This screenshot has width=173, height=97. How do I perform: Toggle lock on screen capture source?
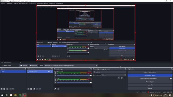point(51,72)
